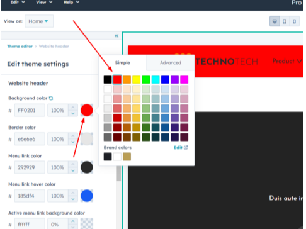Image resolution: width=306 pixels, height=229 pixels.
Task: Click TECHNOTECH logo in preview header
Action: (227, 62)
